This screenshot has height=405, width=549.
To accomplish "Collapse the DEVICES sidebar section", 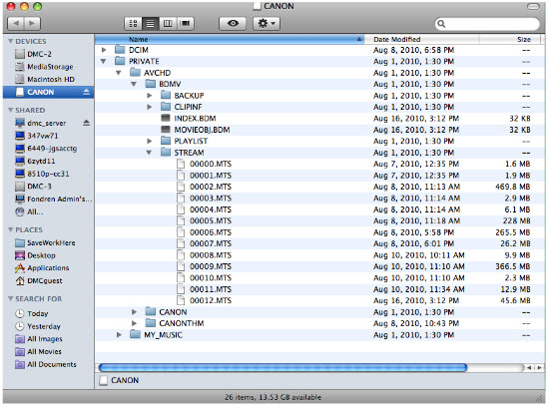I will coord(11,41).
